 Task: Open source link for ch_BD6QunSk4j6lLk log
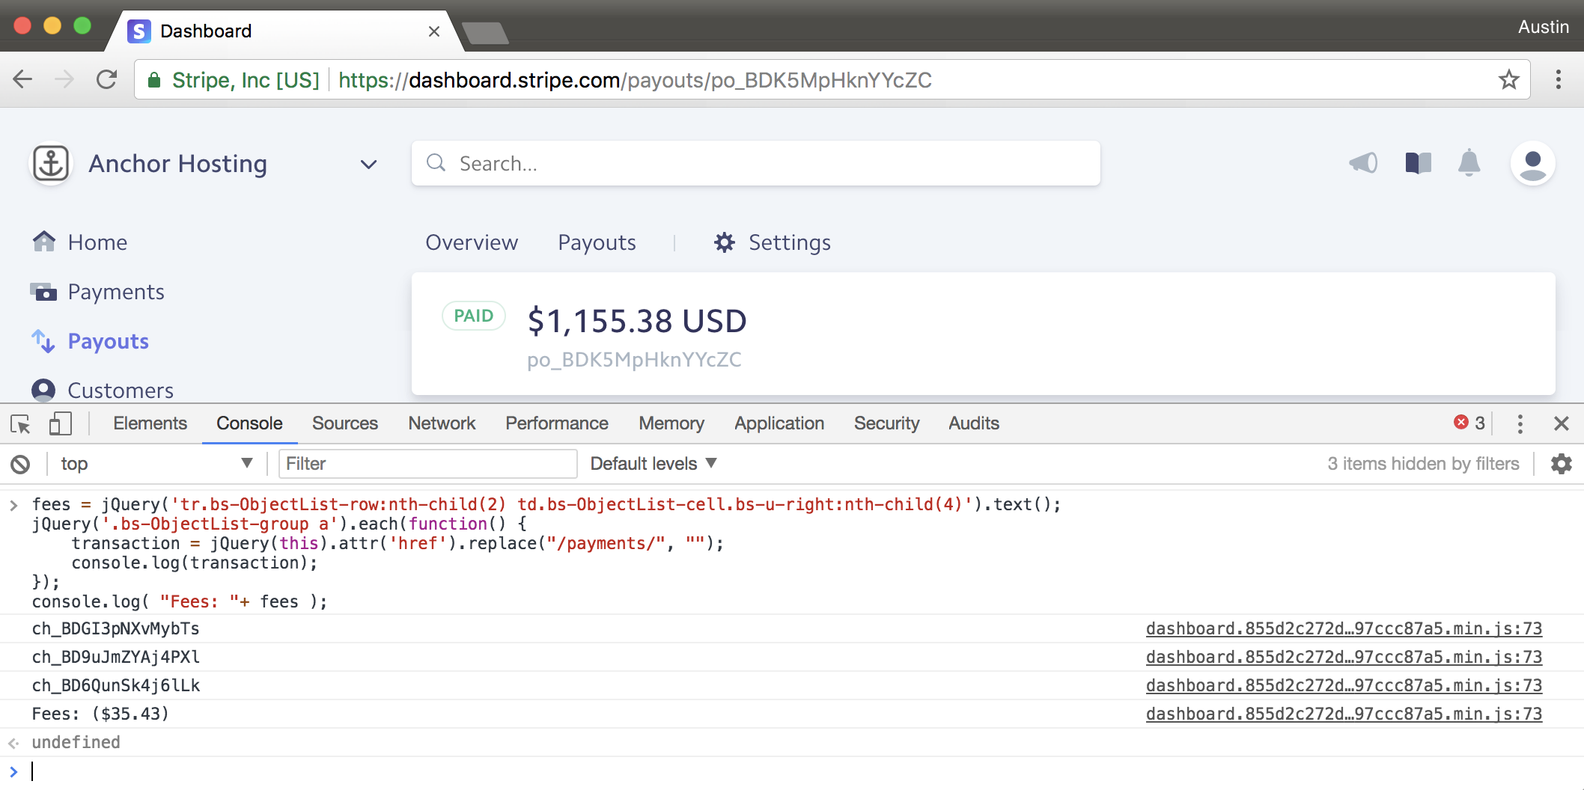coord(1344,686)
